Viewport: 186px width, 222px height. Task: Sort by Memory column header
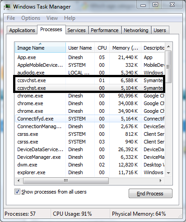pyautogui.click(x=125, y=48)
